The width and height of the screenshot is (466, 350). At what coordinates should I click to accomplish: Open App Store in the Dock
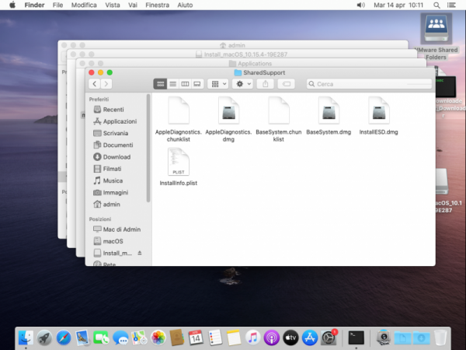[310, 338]
